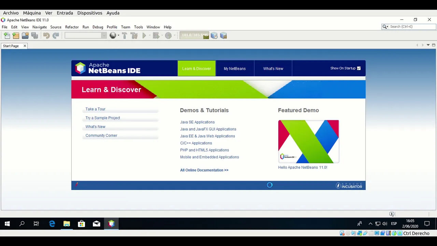Open the Windows Action Center notifications
Viewport: 437px width, 246px height.
coord(427,224)
